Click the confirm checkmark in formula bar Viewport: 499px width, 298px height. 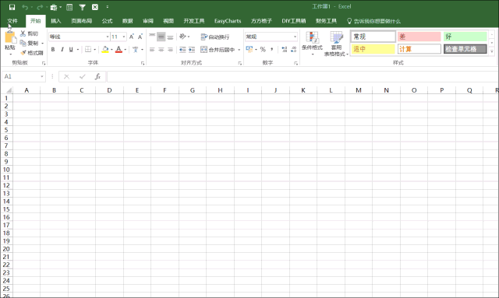[x=83, y=76]
